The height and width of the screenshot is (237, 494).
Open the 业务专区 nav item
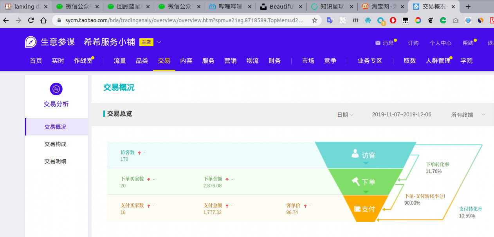coord(370,61)
